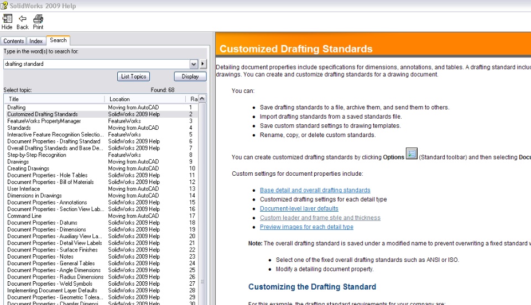This screenshot has width=531, height=305.
Task: Select 'Creating Drawings' topic
Action: coord(102,168)
